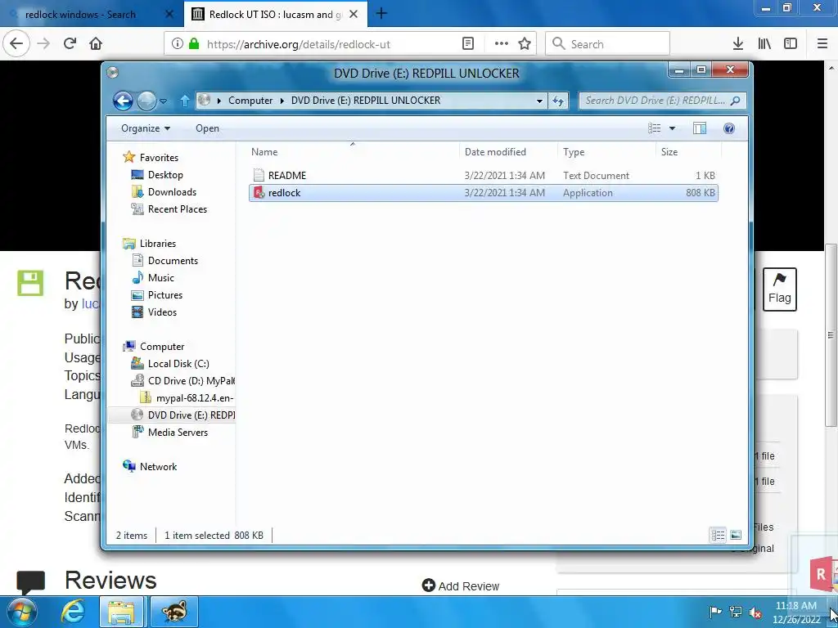The height and width of the screenshot is (628, 838).
Task: Select mypal-68.12.4 item in sidebar
Action: (x=195, y=398)
